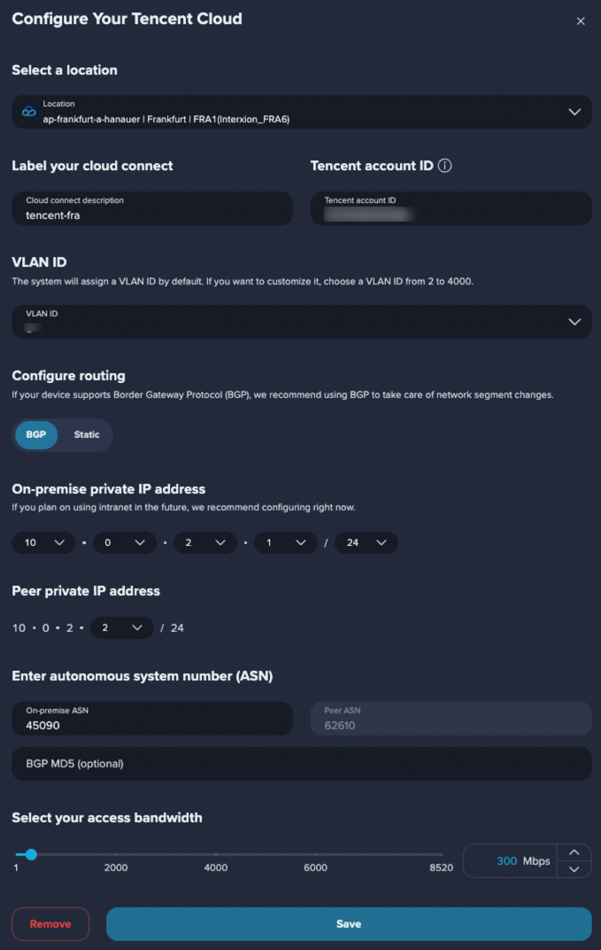This screenshot has height=950, width=601.
Task: Click the Remove button
Action: point(50,924)
